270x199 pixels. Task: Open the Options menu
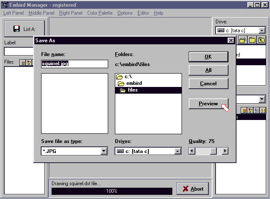[x=125, y=13]
